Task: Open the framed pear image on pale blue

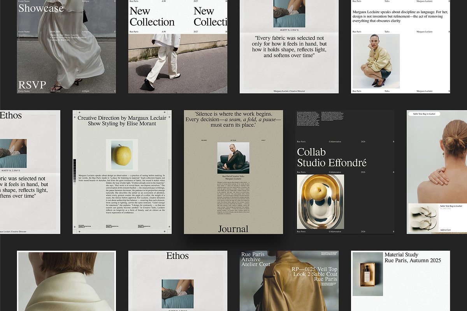Action: [122, 155]
